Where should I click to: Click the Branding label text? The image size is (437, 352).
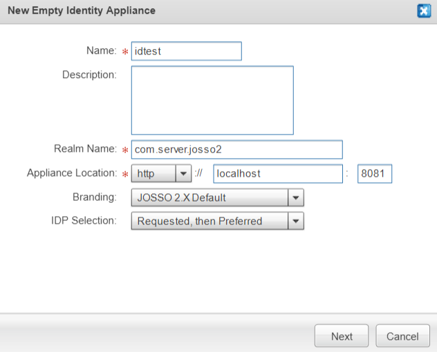(x=95, y=197)
